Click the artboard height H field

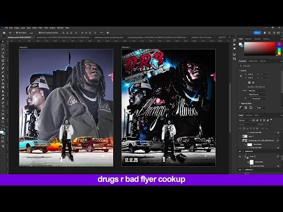(x=251, y=78)
